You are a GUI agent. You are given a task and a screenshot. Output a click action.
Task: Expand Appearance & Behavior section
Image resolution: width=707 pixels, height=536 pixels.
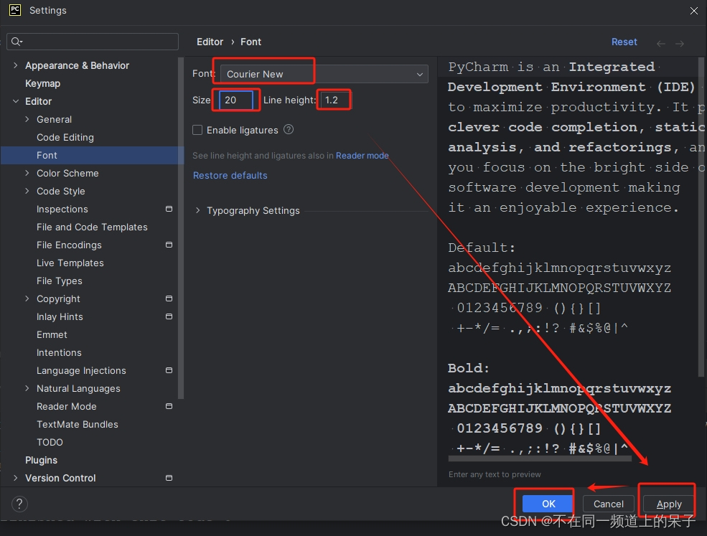coord(16,65)
